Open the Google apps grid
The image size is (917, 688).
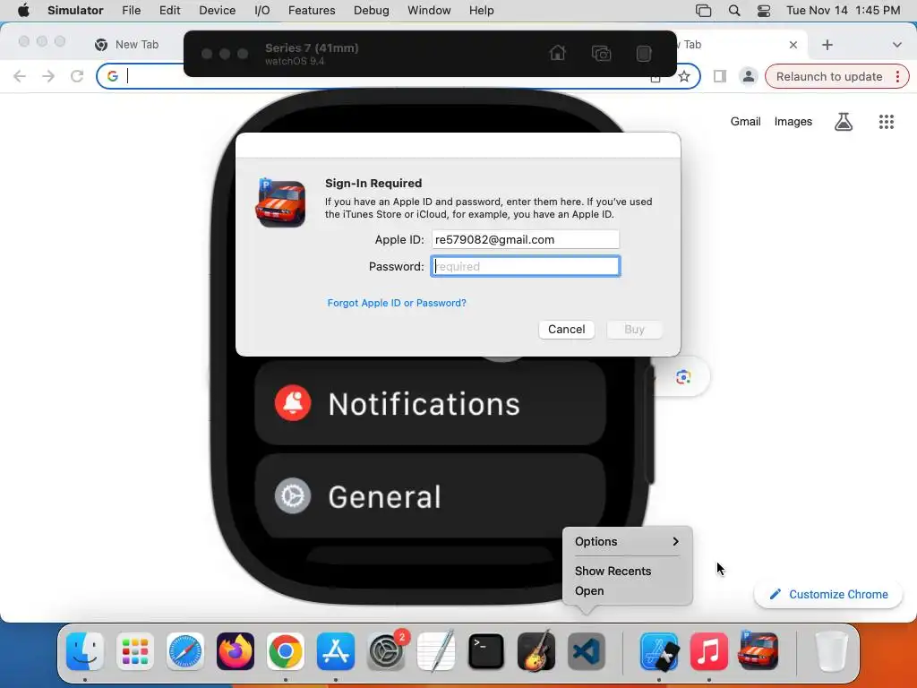click(887, 122)
